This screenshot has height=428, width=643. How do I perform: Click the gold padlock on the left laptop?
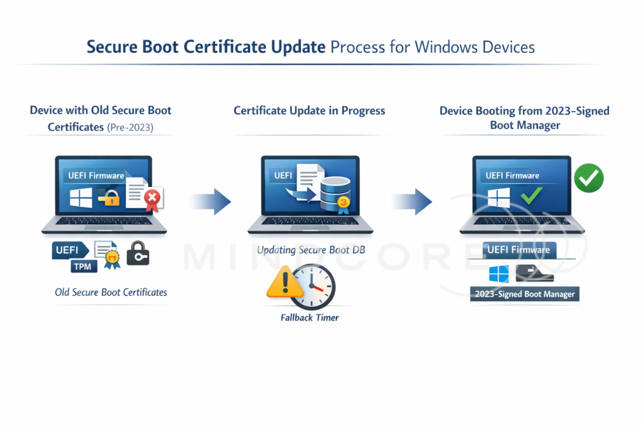[109, 199]
